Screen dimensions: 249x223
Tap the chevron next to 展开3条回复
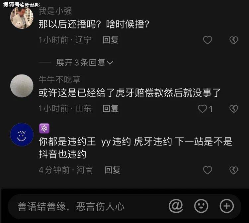(x=110, y=63)
